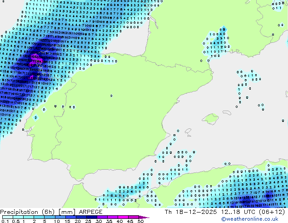Image resolution: width=288 pixels, height=223 pixels.
Task: Click Mallorca island on the map
Action: [x=210, y=119]
